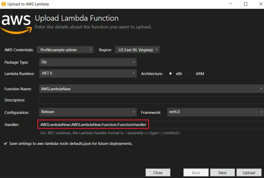
Task: Click the Upload button
Action: 249,173
